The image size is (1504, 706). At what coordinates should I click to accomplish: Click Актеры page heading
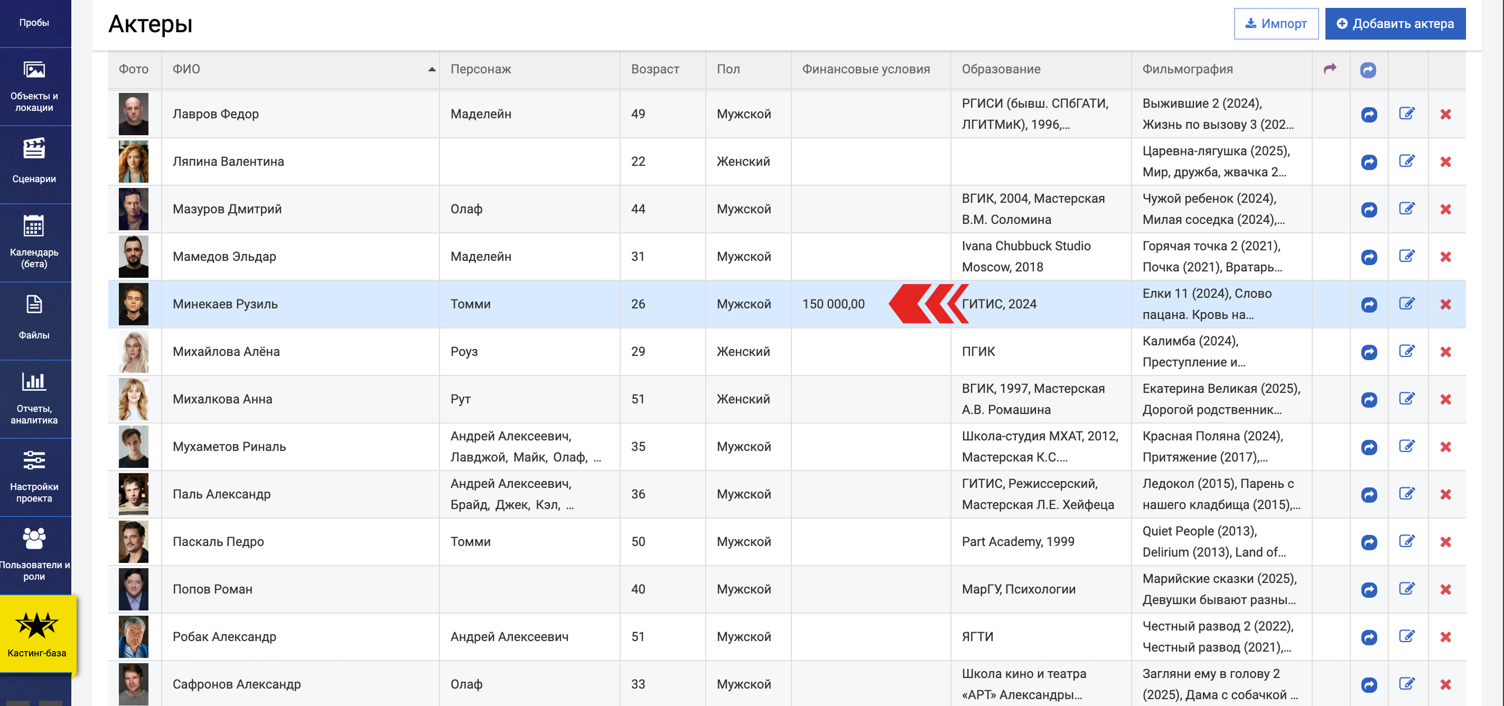150,24
